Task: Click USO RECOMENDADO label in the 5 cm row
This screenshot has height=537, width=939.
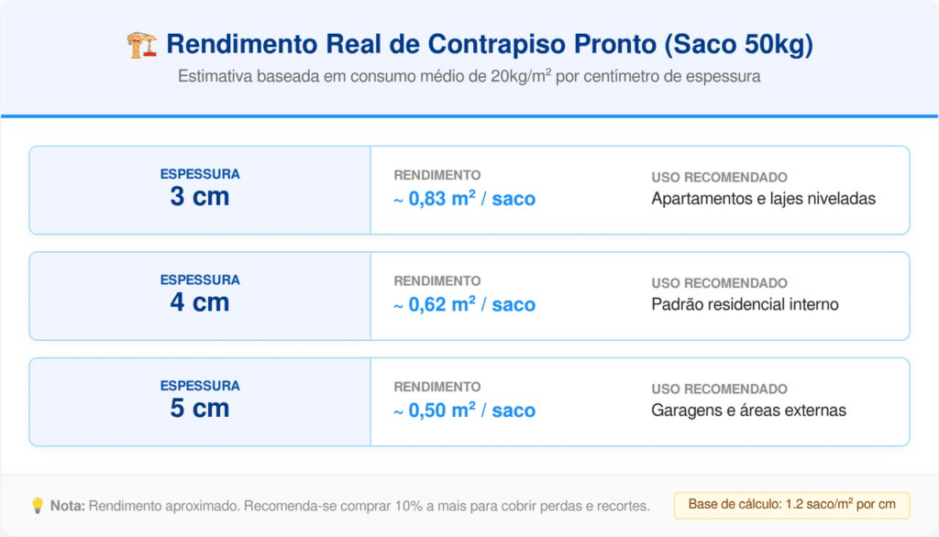Action: pos(719,389)
